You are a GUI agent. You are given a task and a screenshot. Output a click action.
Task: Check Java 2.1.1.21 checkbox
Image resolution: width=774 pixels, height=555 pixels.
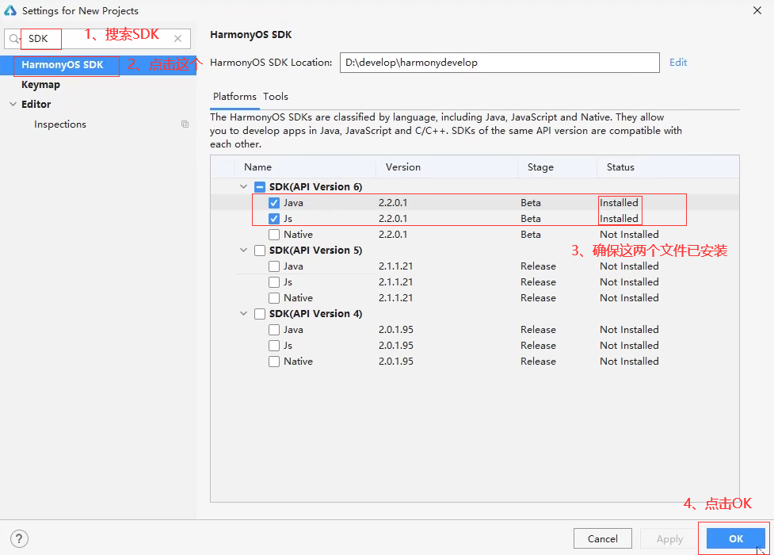pos(274,266)
